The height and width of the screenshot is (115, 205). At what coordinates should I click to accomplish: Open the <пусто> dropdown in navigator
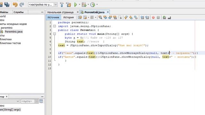click(x=29, y=101)
